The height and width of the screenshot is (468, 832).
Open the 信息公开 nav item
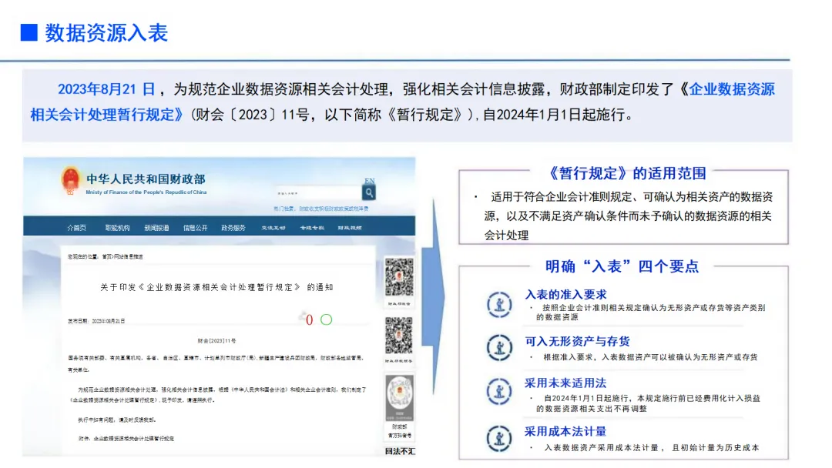(x=195, y=227)
